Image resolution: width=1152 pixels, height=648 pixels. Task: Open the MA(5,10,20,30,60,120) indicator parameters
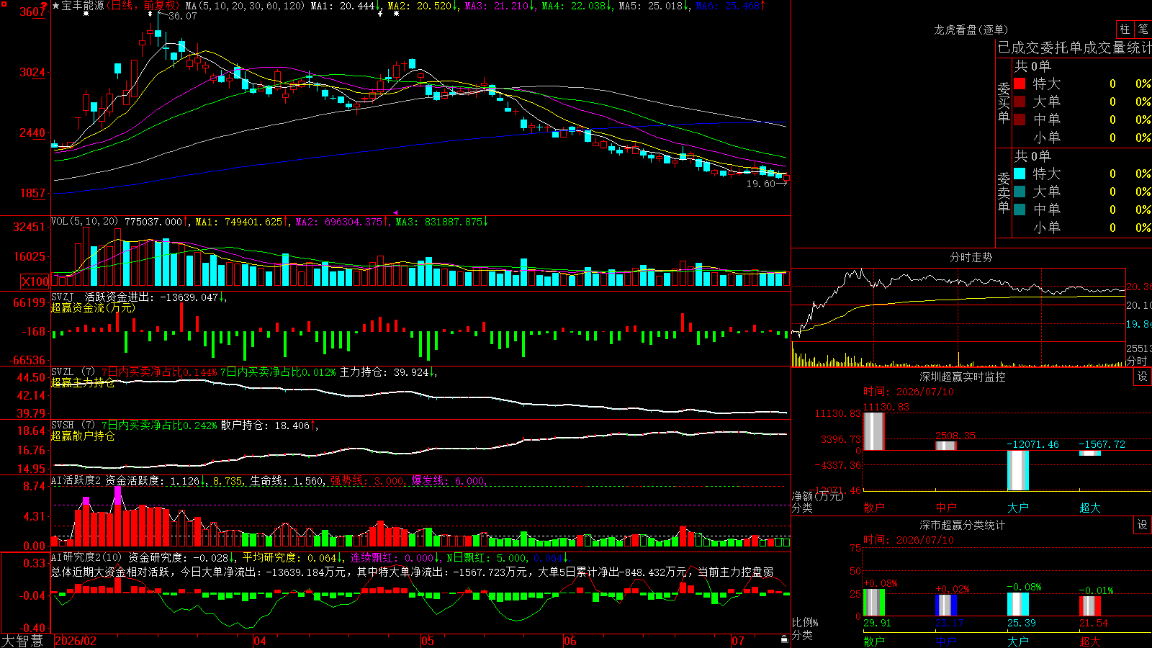(x=245, y=6)
